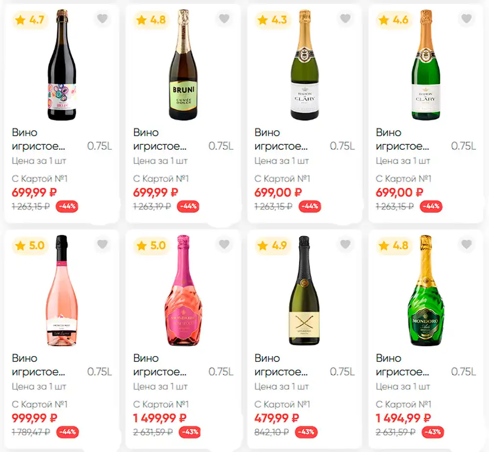
Task: Toggle heart on pink Mondoro Prosecco card
Action: 224,244
